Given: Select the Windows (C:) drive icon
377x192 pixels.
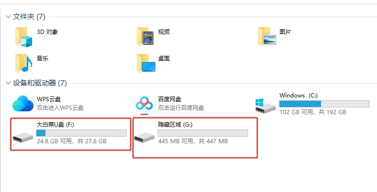Looking at the screenshot, I should click(x=266, y=106).
